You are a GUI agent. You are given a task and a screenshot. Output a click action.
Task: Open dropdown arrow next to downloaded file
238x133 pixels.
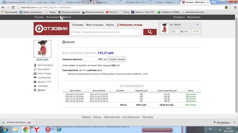pyautogui.click(x=35, y=122)
